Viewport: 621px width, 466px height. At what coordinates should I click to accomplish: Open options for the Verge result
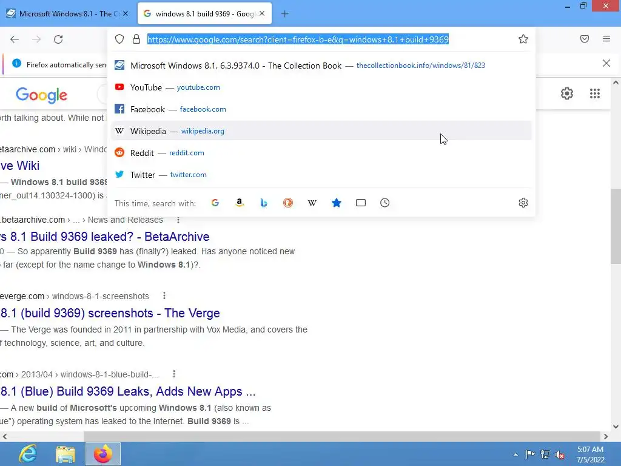(164, 295)
